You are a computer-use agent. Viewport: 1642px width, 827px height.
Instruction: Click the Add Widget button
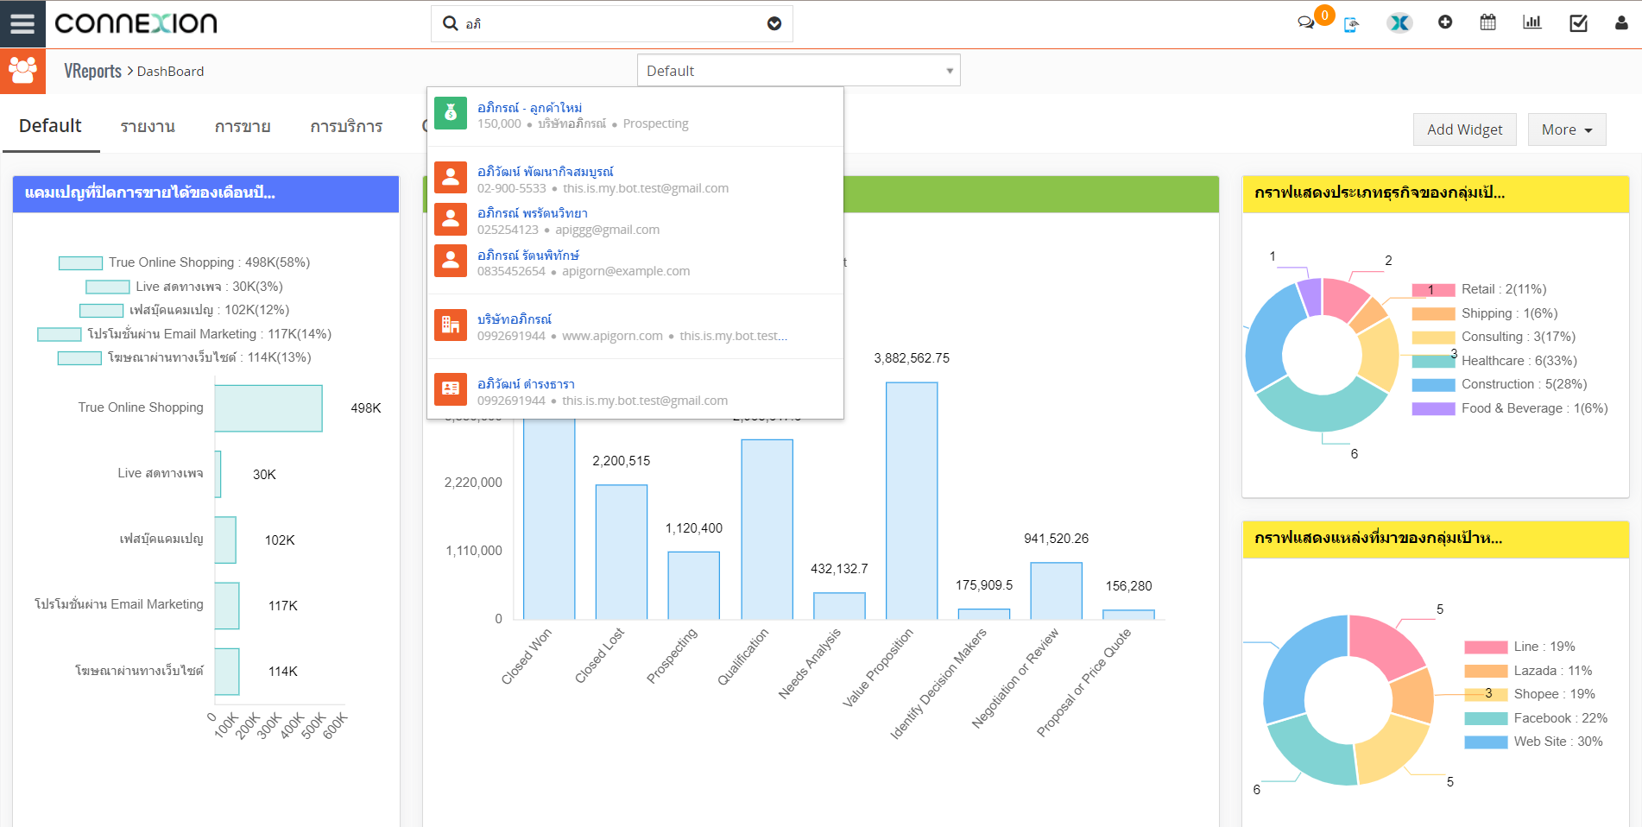[x=1464, y=129]
